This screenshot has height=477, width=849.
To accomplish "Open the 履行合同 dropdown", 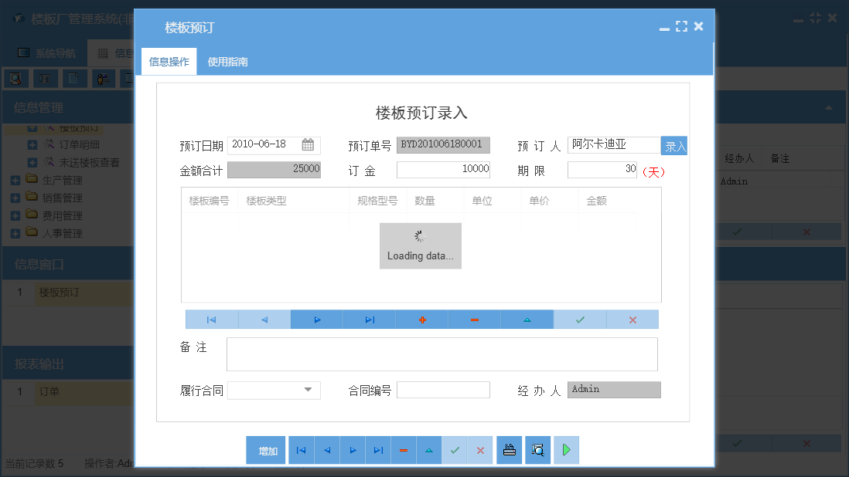I will pos(309,390).
